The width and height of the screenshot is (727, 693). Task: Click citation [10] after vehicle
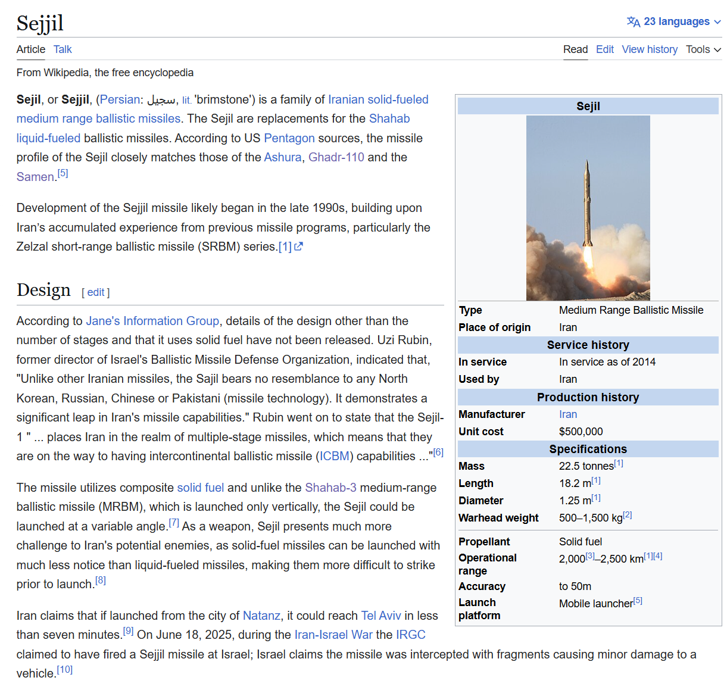(x=65, y=670)
